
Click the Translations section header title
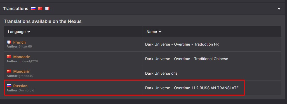[16, 9]
